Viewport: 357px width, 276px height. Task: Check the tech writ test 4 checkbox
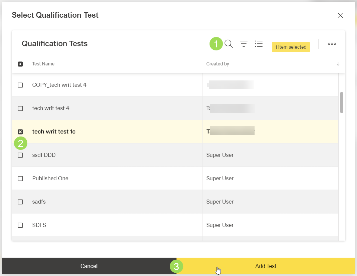(20, 108)
